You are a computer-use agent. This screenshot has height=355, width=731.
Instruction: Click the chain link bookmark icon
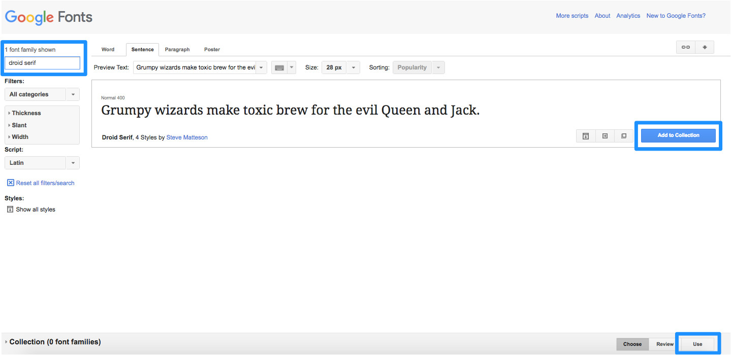[x=685, y=47]
